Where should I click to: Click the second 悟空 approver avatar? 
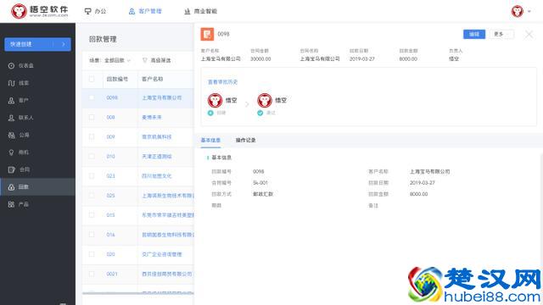pos(265,101)
